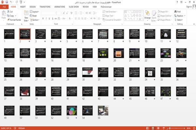Open the Layout dropdown
This screenshot has width=196, height=130.
(34, 12)
